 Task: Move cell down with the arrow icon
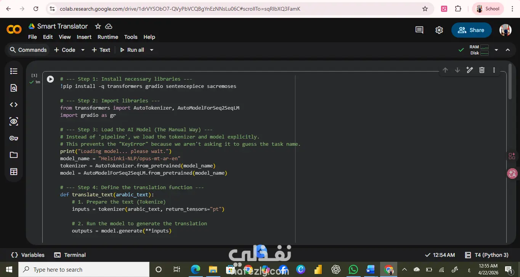457,70
